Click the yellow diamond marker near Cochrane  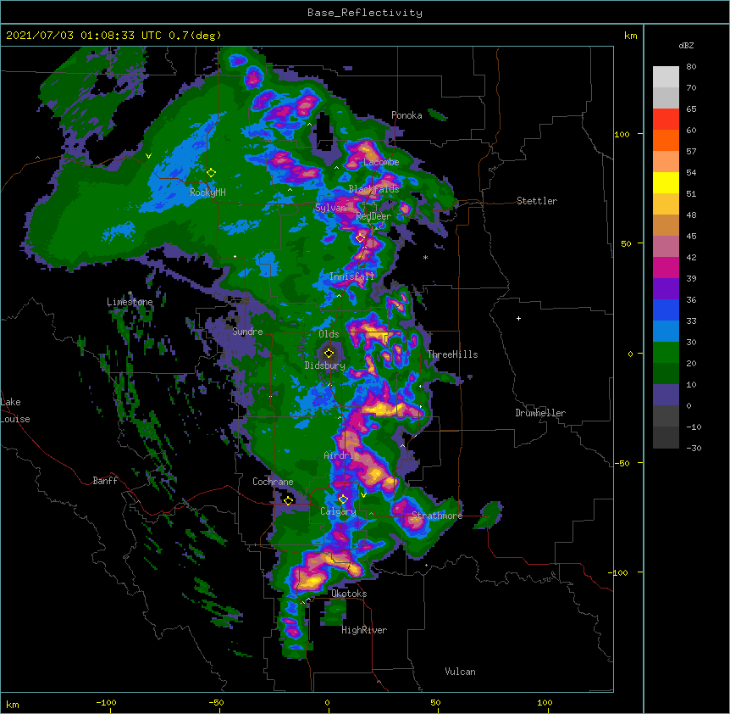tap(288, 500)
